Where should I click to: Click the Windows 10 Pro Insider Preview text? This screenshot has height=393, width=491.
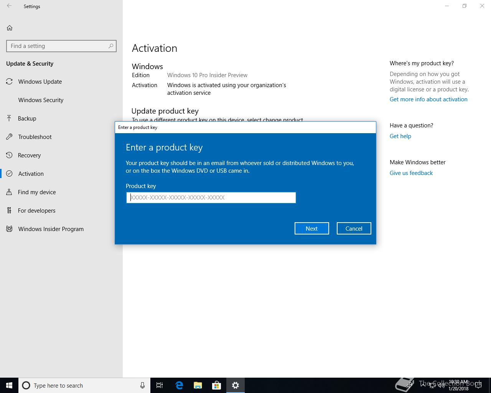(207, 75)
